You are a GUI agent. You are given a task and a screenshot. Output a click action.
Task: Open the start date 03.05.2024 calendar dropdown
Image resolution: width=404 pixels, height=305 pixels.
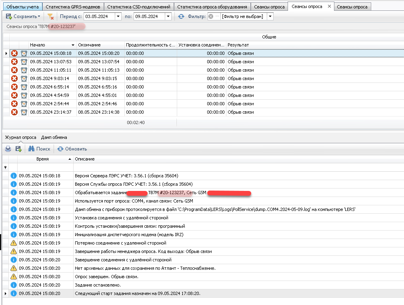click(118, 16)
